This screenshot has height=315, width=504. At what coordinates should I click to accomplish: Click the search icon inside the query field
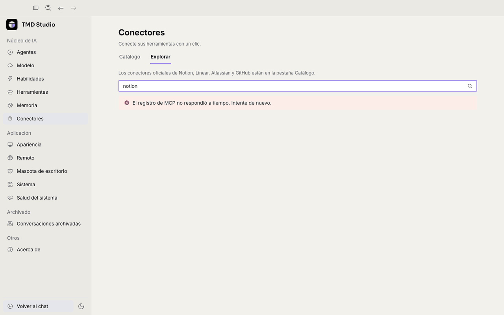click(470, 86)
